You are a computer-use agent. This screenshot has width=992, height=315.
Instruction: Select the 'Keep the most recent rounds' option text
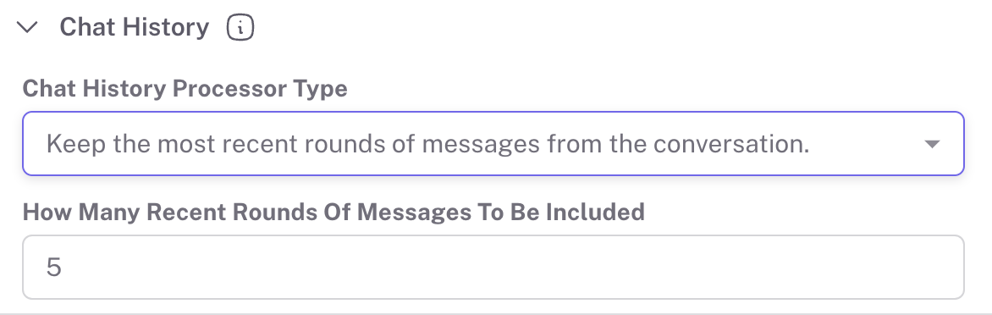tap(427, 144)
